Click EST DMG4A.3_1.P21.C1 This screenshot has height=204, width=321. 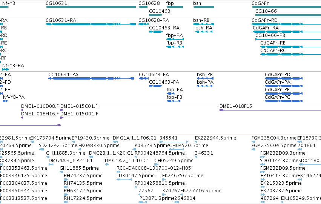pos(51,164)
